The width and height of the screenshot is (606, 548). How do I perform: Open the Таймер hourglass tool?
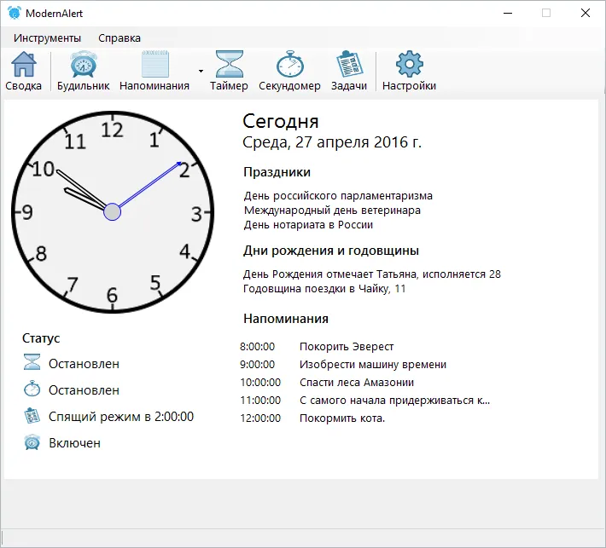click(x=229, y=71)
